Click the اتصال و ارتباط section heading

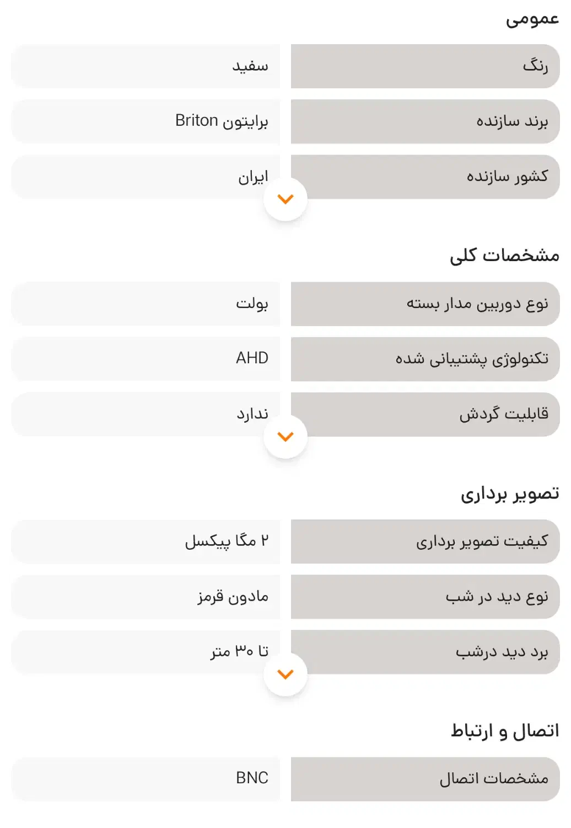point(505,731)
